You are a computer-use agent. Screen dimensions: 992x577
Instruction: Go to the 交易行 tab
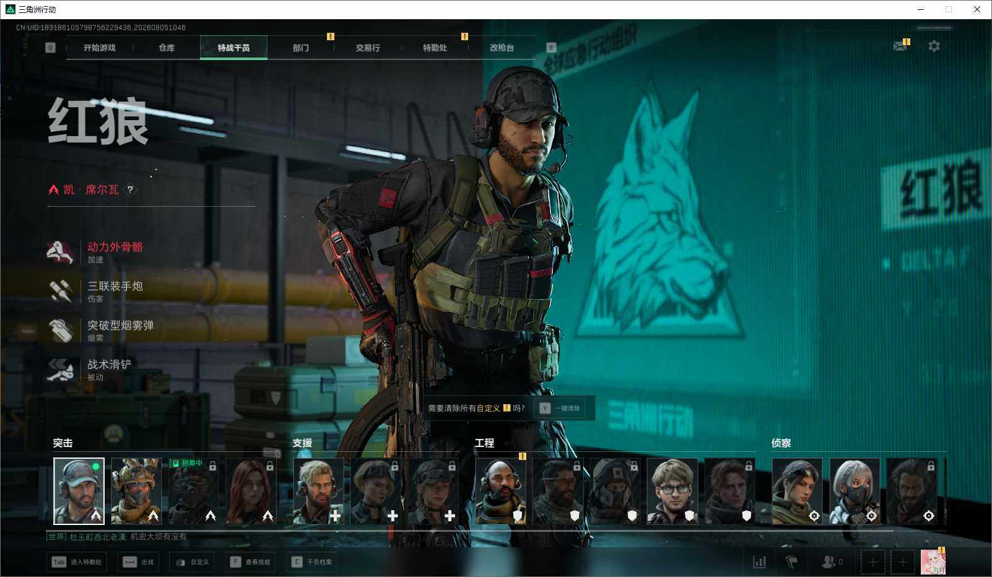pyautogui.click(x=368, y=48)
